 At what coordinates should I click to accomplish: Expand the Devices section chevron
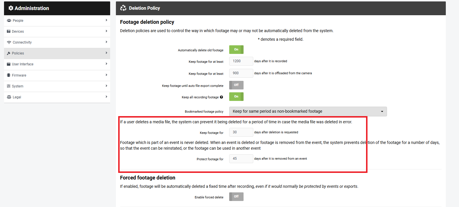[x=106, y=31]
